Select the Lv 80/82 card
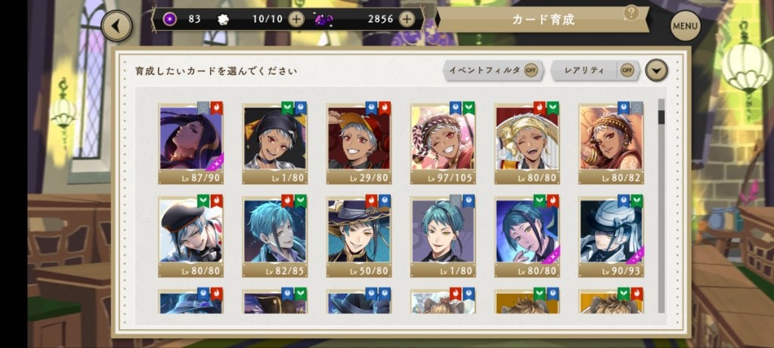Viewport: 774px width, 348px height. [x=611, y=143]
